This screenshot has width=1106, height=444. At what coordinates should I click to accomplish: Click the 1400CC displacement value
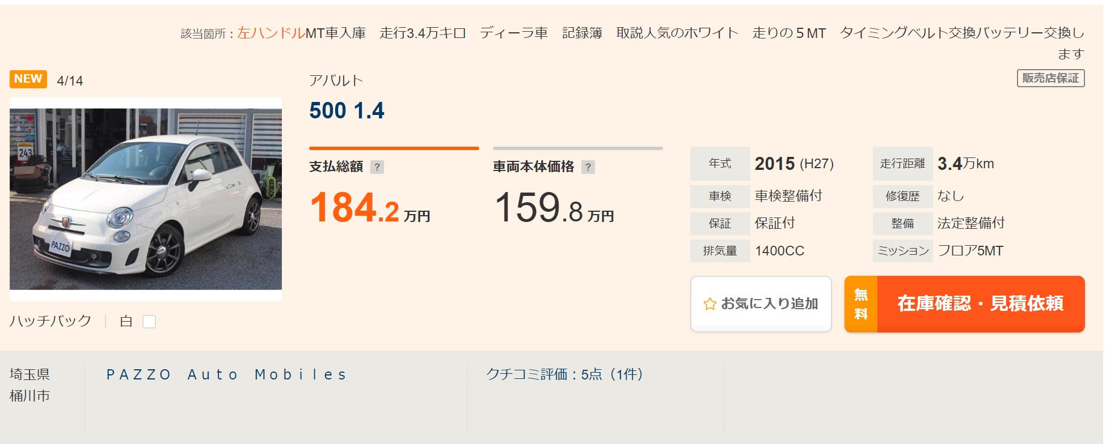coord(779,251)
